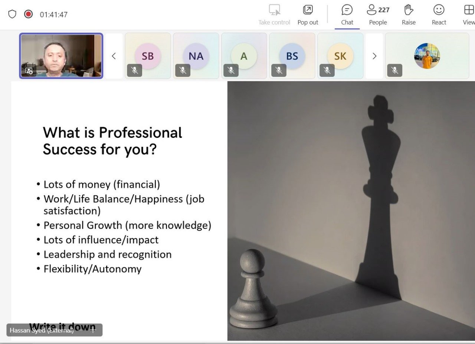This screenshot has height=344, width=475.
Task: Click Take control of presentation
Action: pyautogui.click(x=274, y=15)
